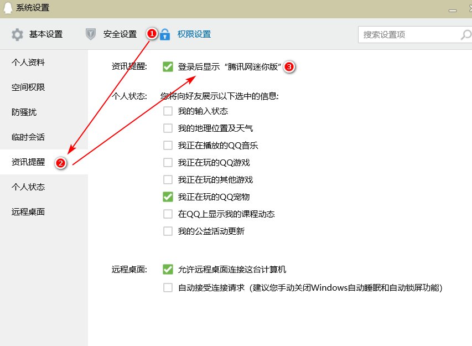Enable 我正在玩的QQ游戏 display
The height and width of the screenshot is (346, 472).
[168, 162]
